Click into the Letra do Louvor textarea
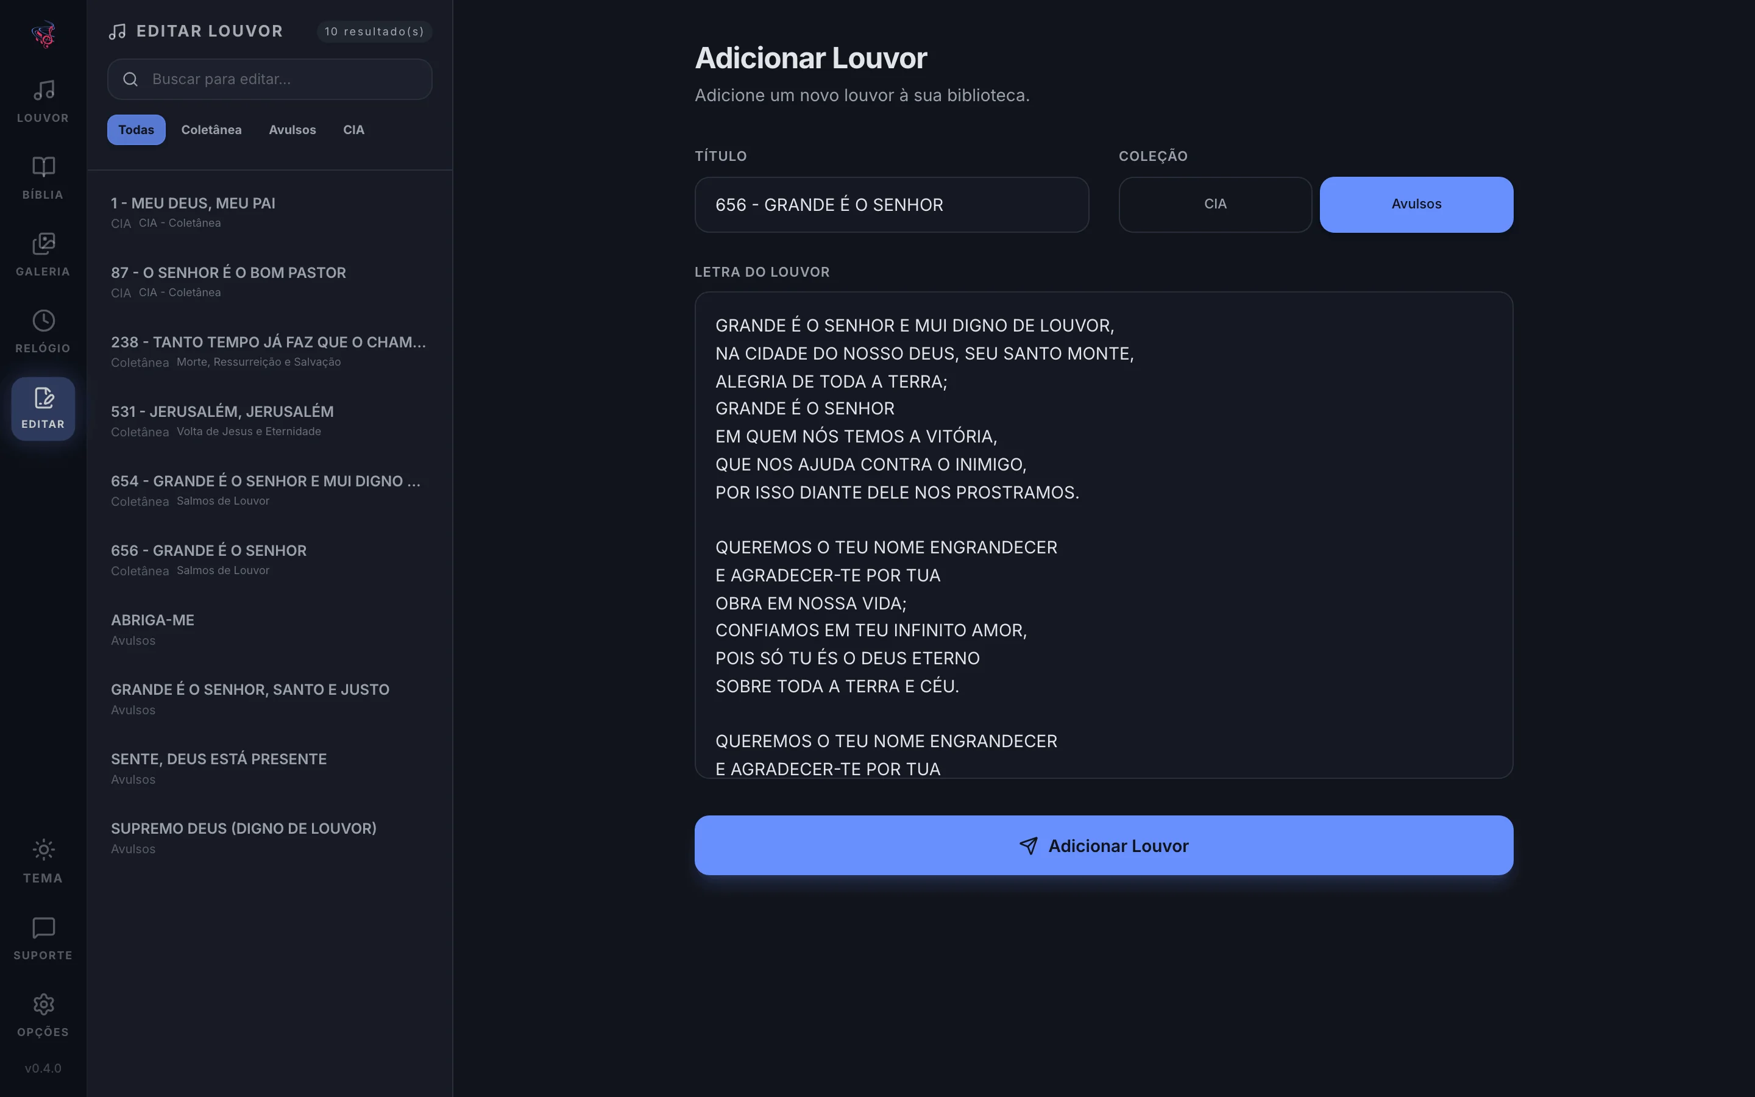The height and width of the screenshot is (1097, 1755). (x=1103, y=536)
